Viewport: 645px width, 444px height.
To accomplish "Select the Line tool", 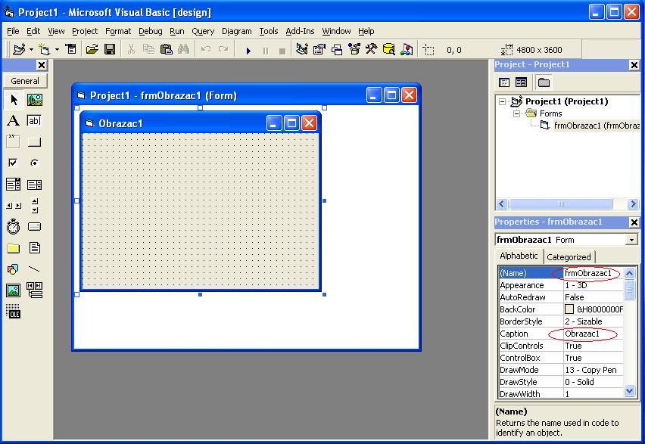I will pos(35,269).
